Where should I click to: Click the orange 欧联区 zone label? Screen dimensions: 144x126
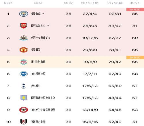[x=135, y=58]
